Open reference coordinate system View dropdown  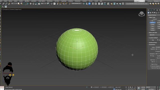43,3
